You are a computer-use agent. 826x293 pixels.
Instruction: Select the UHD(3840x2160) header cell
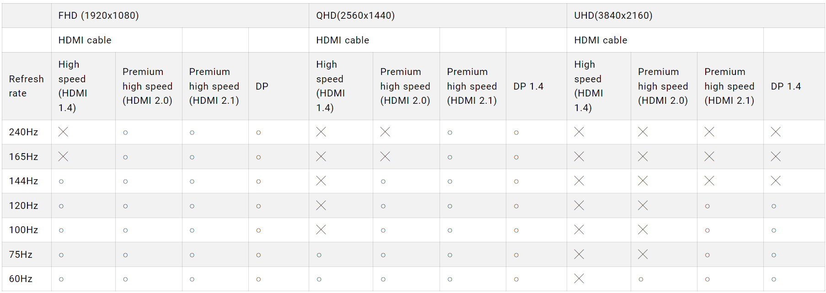(613, 16)
